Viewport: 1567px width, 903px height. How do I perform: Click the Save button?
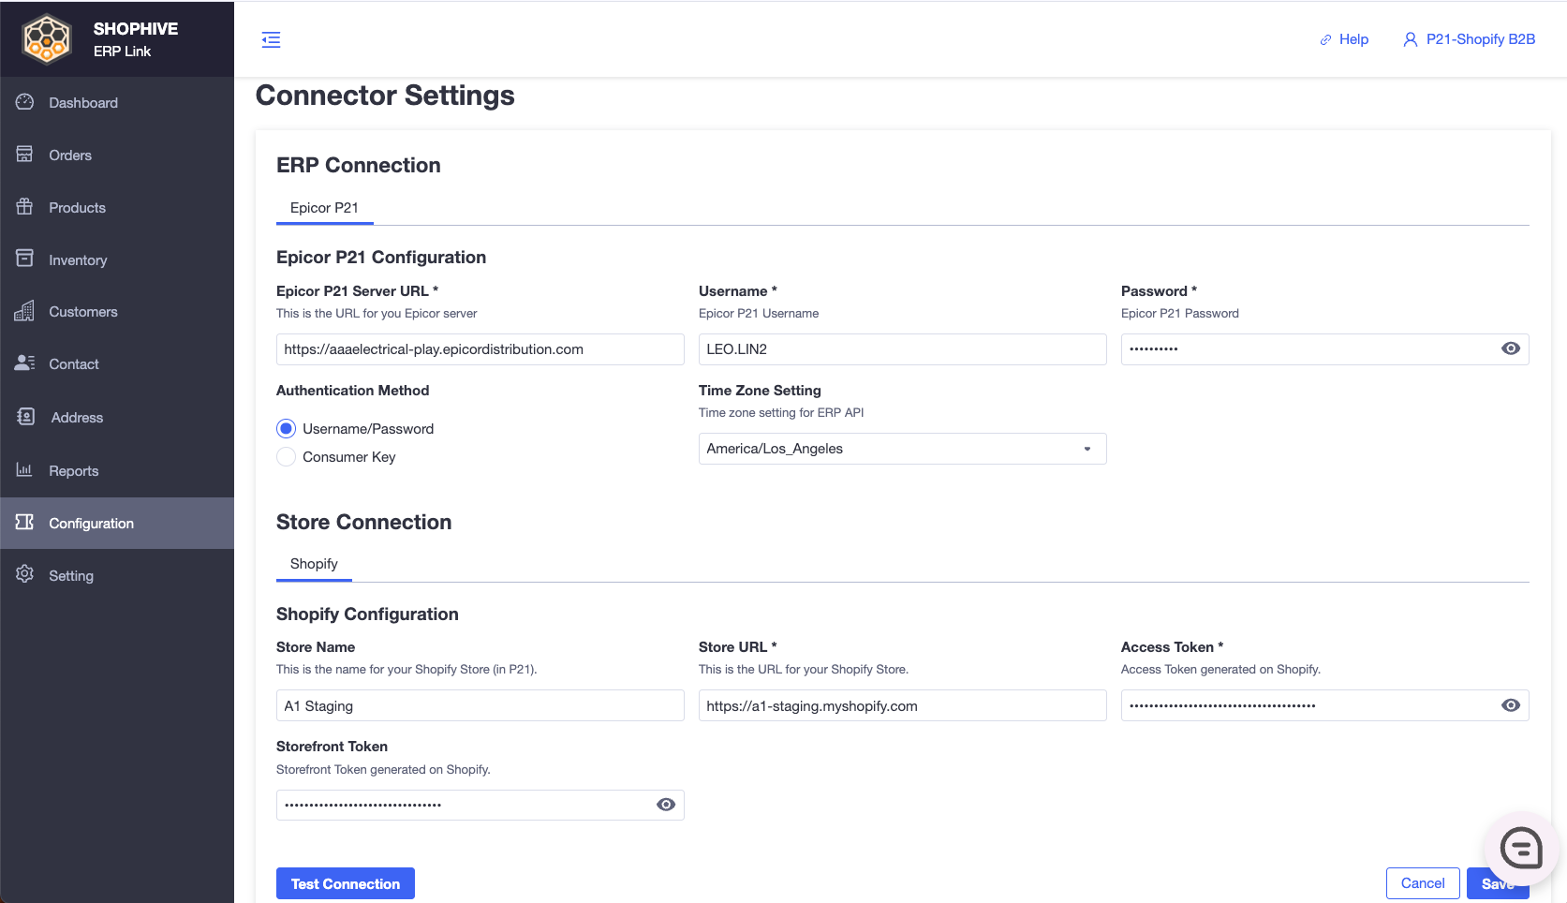point(1498,883)
